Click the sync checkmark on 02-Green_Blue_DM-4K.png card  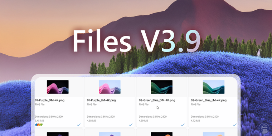tap(183, 125)
